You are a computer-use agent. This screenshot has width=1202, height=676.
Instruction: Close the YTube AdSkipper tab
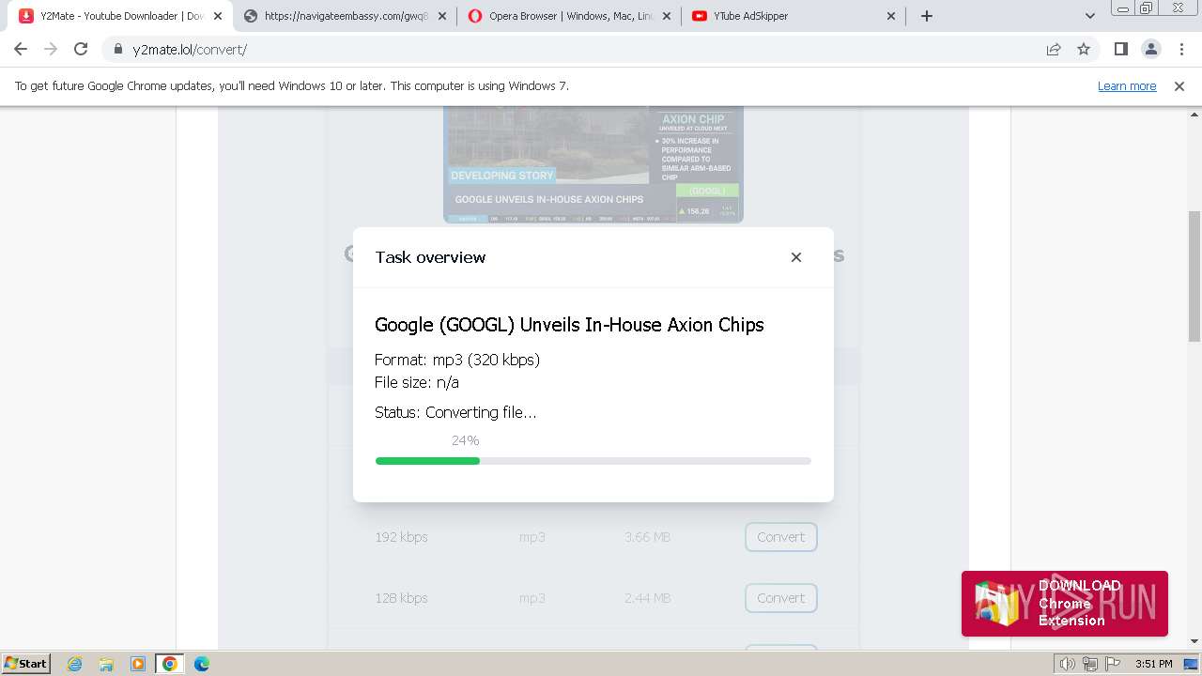pos(891,16)
